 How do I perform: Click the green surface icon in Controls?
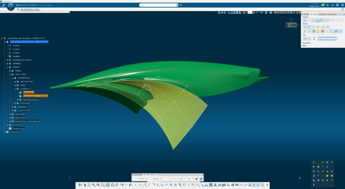pyautogui.click(x=314, y=31)
